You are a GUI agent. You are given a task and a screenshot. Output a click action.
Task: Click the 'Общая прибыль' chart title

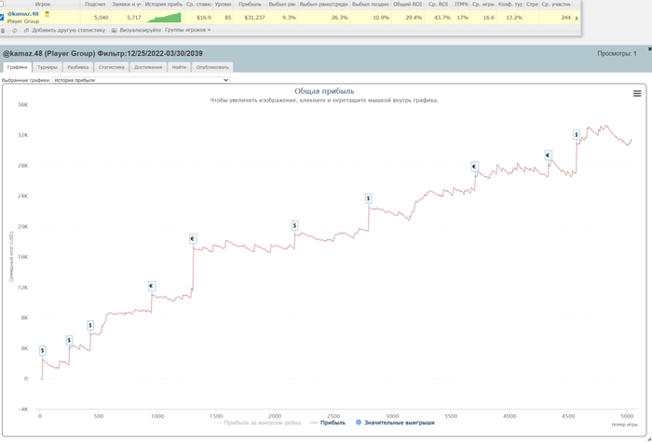coord(324,91)
